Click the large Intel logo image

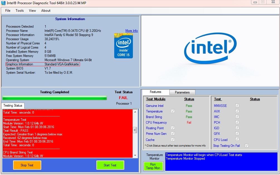[x=210, y=48]
